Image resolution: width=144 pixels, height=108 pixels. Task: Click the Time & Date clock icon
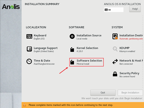[x=29, y=61]
